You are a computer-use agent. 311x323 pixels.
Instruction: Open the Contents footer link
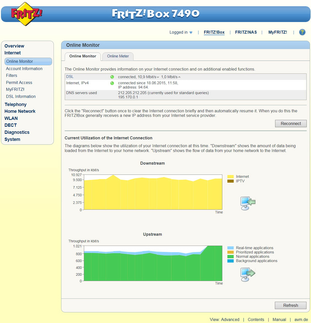coord(256,319)
